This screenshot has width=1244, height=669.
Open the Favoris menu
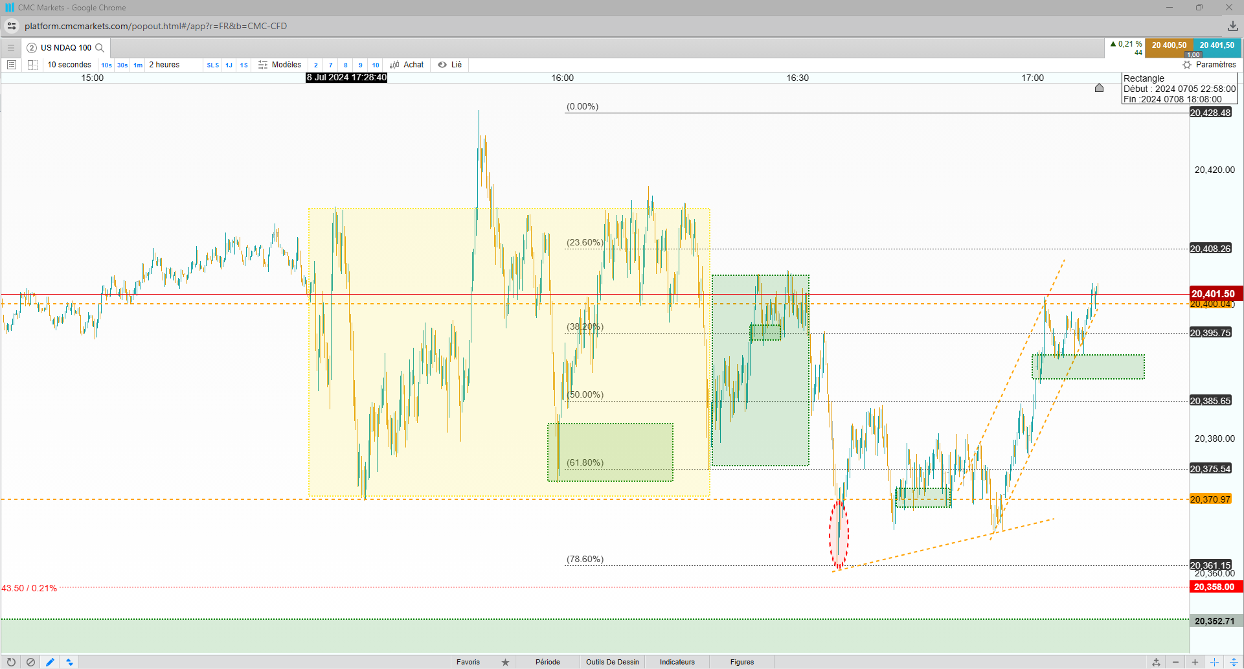click(x=468, y=662)
